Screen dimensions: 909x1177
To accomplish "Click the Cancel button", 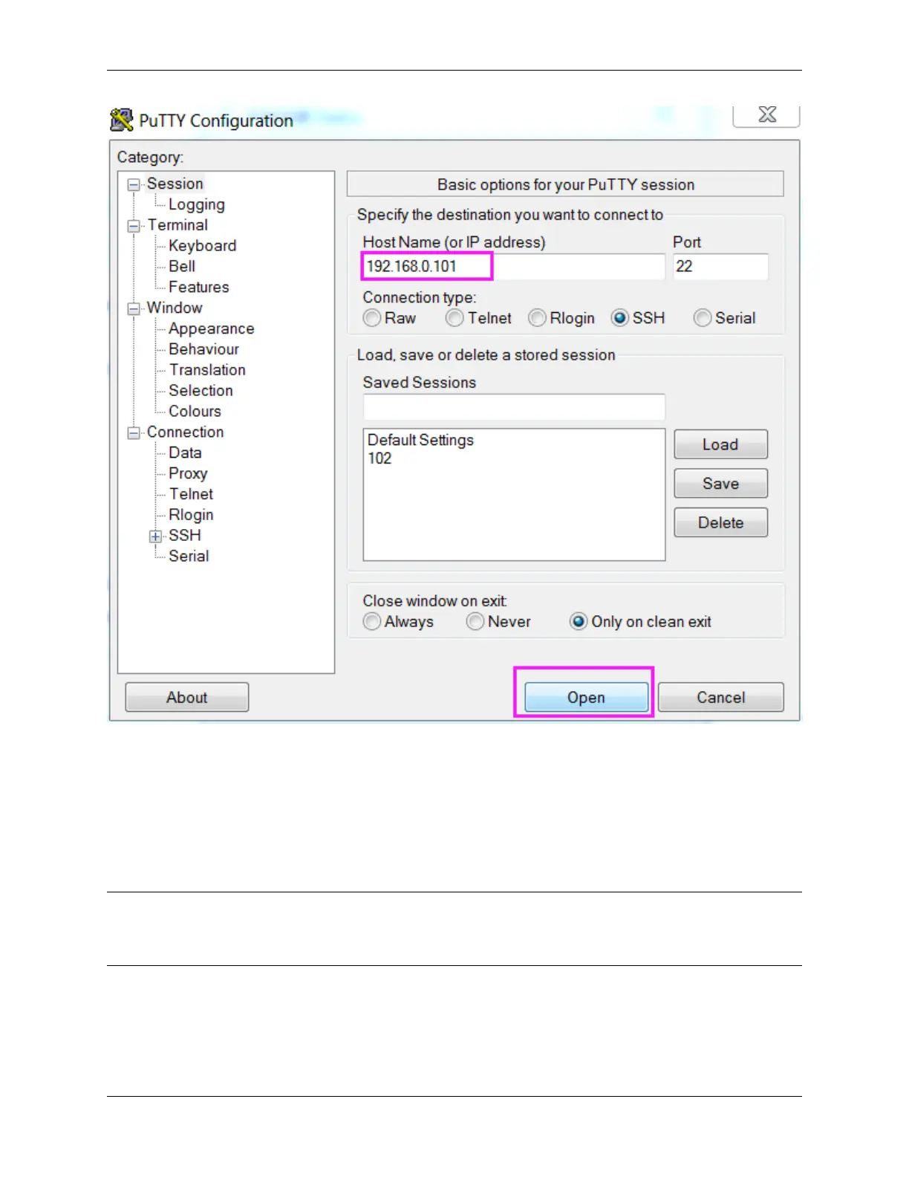I will [x=720, y=697].
